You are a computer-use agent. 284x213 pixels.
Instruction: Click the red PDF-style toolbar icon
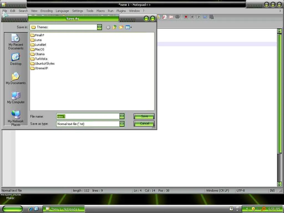(x=165, y=17)
